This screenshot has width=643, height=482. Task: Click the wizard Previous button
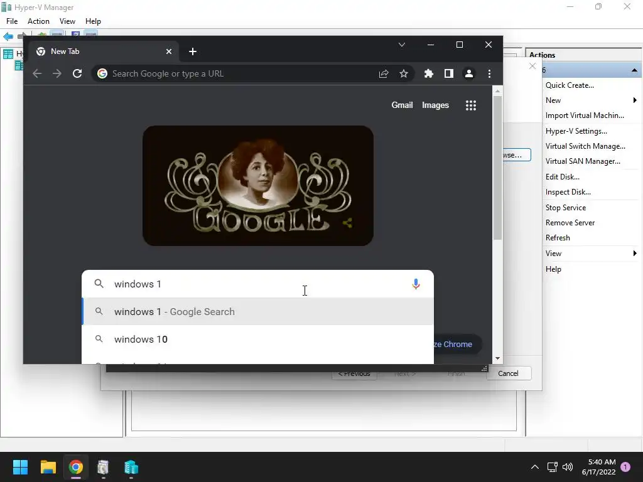coord(354,374)
